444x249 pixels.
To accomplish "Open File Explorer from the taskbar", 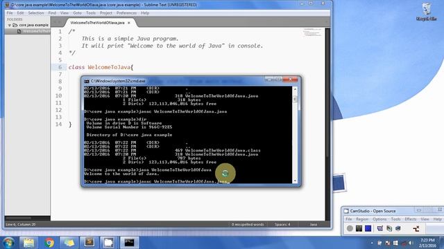I will coord(28,243).
